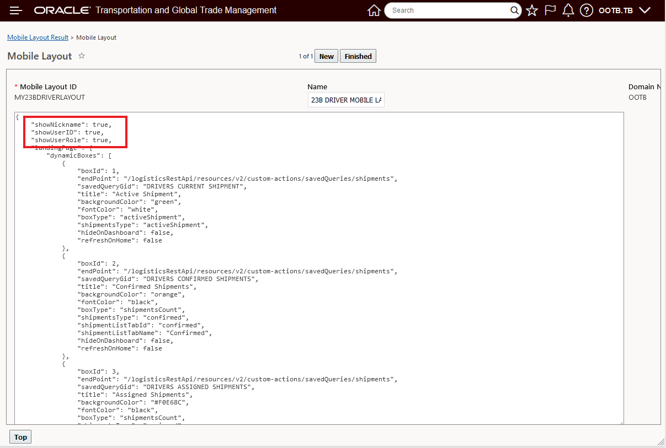Click the "boxId": 3 line
The width and height of the screenshot is (666, 448).
coord(98,371)
